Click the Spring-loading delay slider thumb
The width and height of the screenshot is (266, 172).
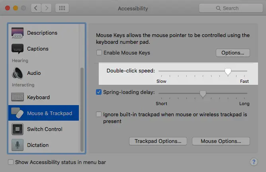[x=203, y=94]
